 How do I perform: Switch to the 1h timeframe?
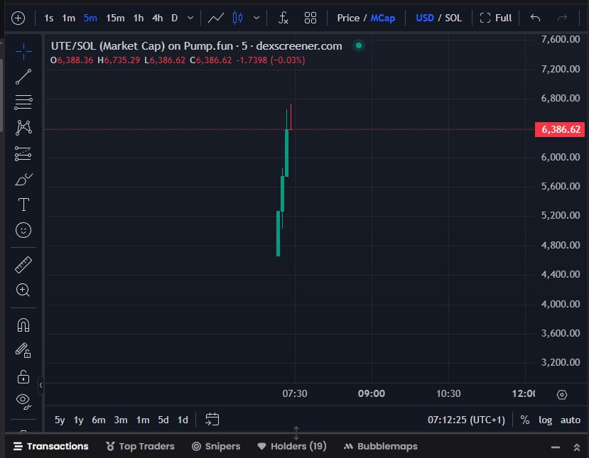pyautogui.click(x=139, y=18)
